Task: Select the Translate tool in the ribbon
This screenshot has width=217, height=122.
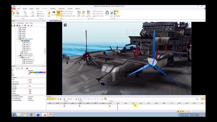Action: [x=54, y=13]
